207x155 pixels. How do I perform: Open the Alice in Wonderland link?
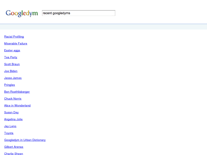click(x=17, y=106)
